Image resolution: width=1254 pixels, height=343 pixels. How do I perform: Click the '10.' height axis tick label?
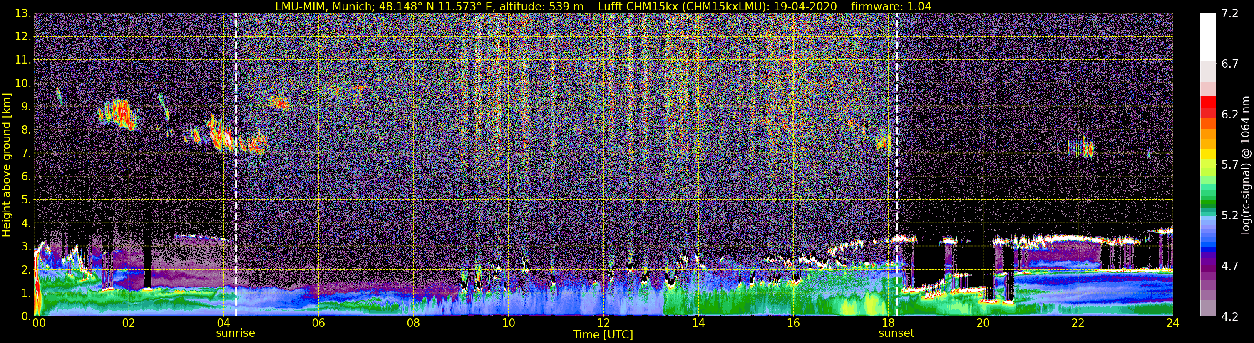23,83
